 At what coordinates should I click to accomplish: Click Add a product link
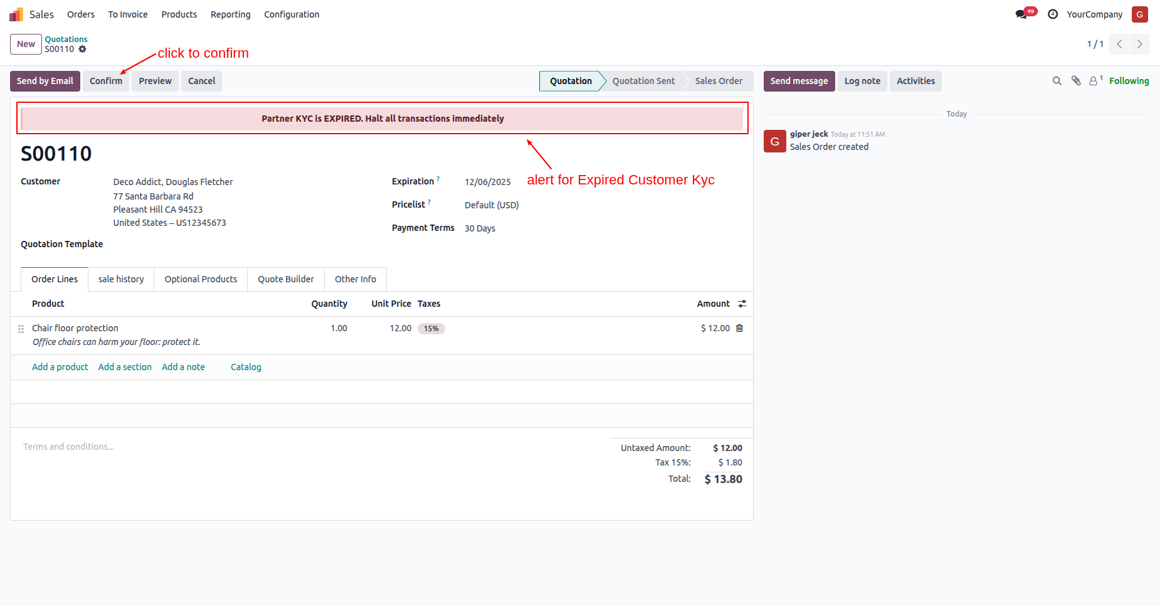click(60, 367)
